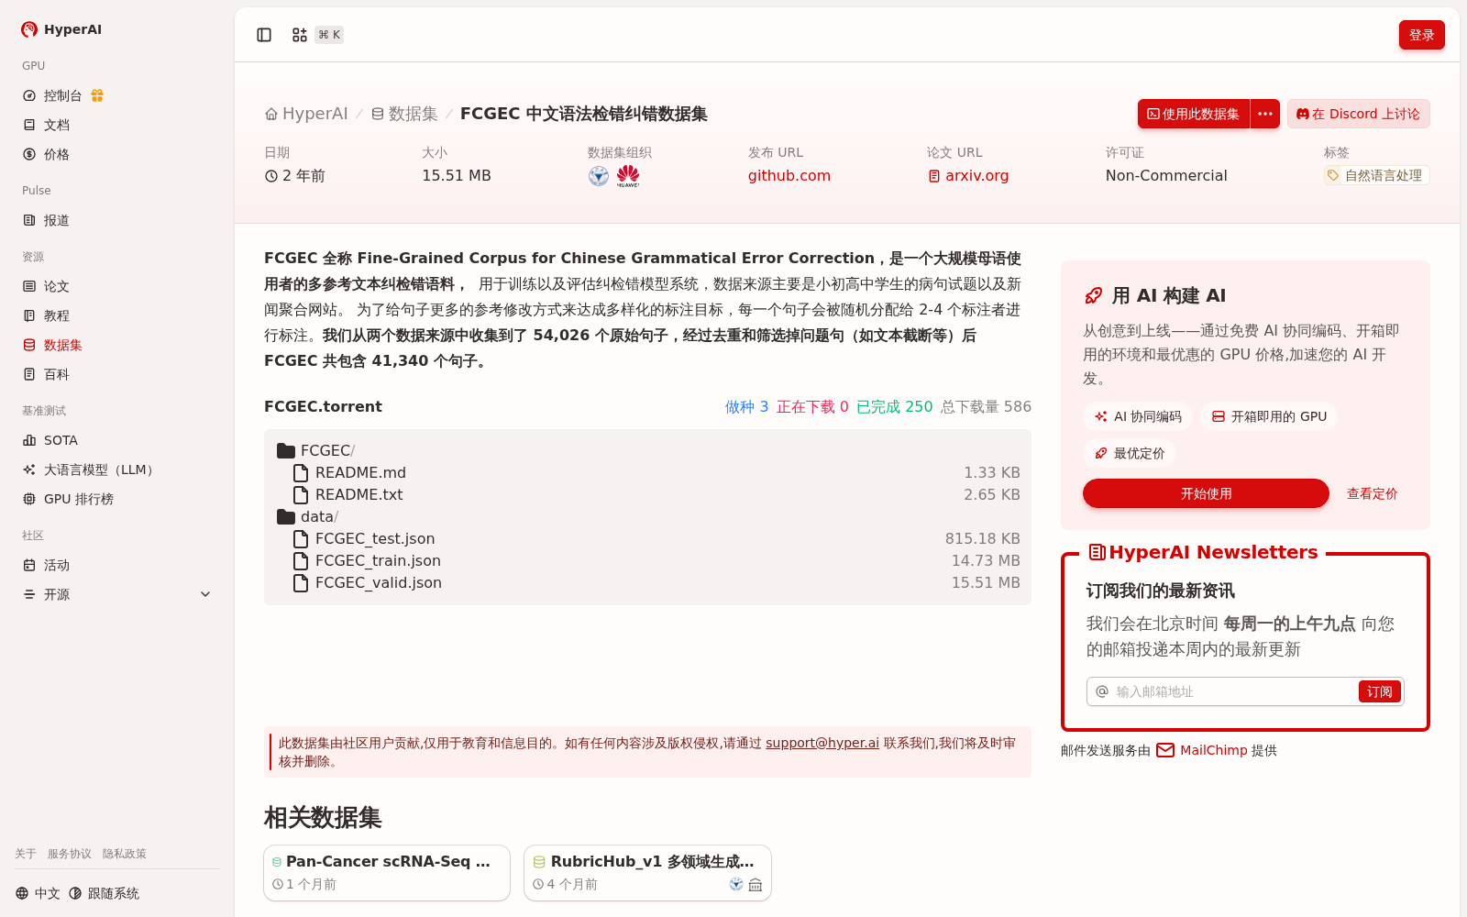Click 最优定价 chip
Viewport: 1467px width, 917px height.
pyautogui.click(x=1130, y=453)
